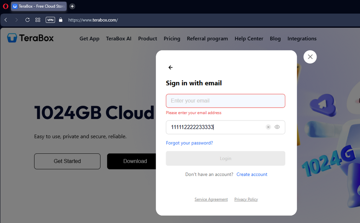Click the Create account link
Screen dimensions: 360x223
[252, 174]
